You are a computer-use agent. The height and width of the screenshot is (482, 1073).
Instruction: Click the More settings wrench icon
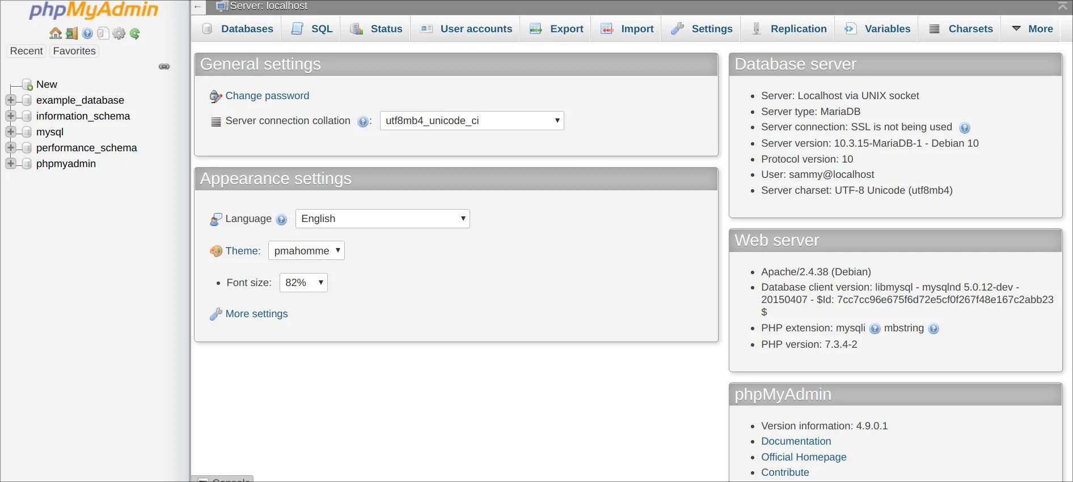216,314
